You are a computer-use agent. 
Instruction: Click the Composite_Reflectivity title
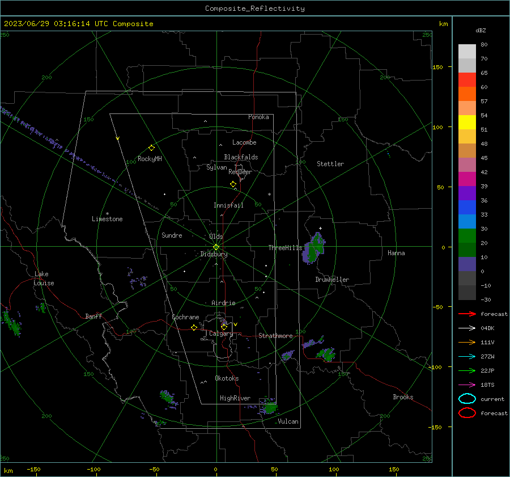coord(254,9)
